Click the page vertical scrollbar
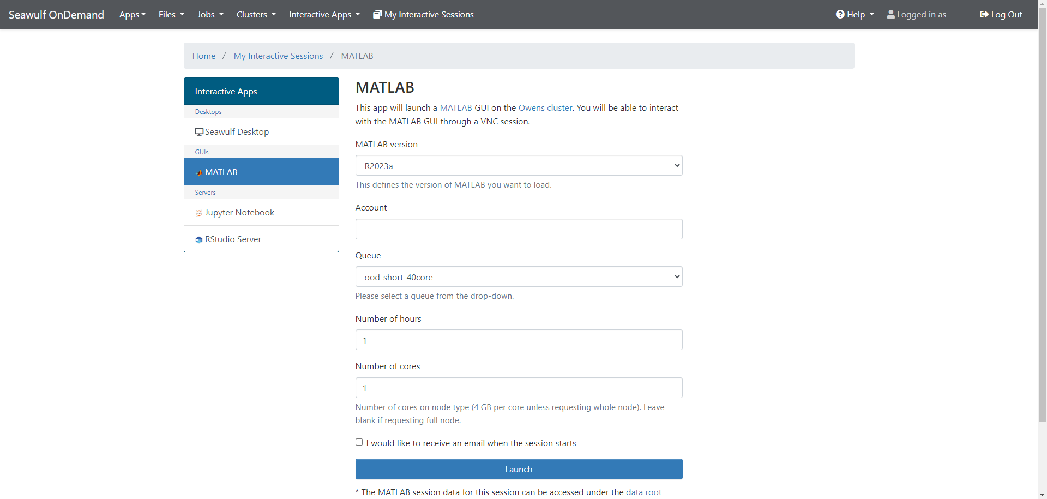The height and width of the screenshot is (499, 1047). click(1042, 215)
